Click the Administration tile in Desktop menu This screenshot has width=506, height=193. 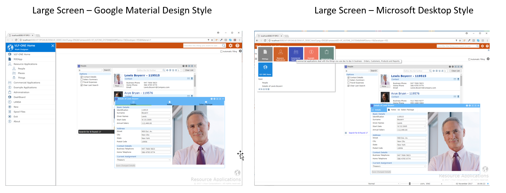(326, 54)
